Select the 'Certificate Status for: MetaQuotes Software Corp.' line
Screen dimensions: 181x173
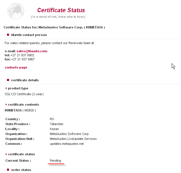(54, 27)
